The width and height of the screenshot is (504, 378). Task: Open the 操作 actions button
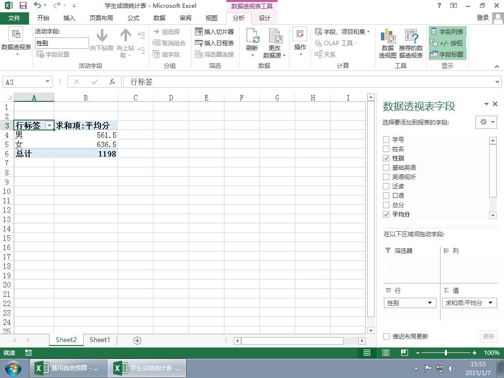(x=300, y=42)
